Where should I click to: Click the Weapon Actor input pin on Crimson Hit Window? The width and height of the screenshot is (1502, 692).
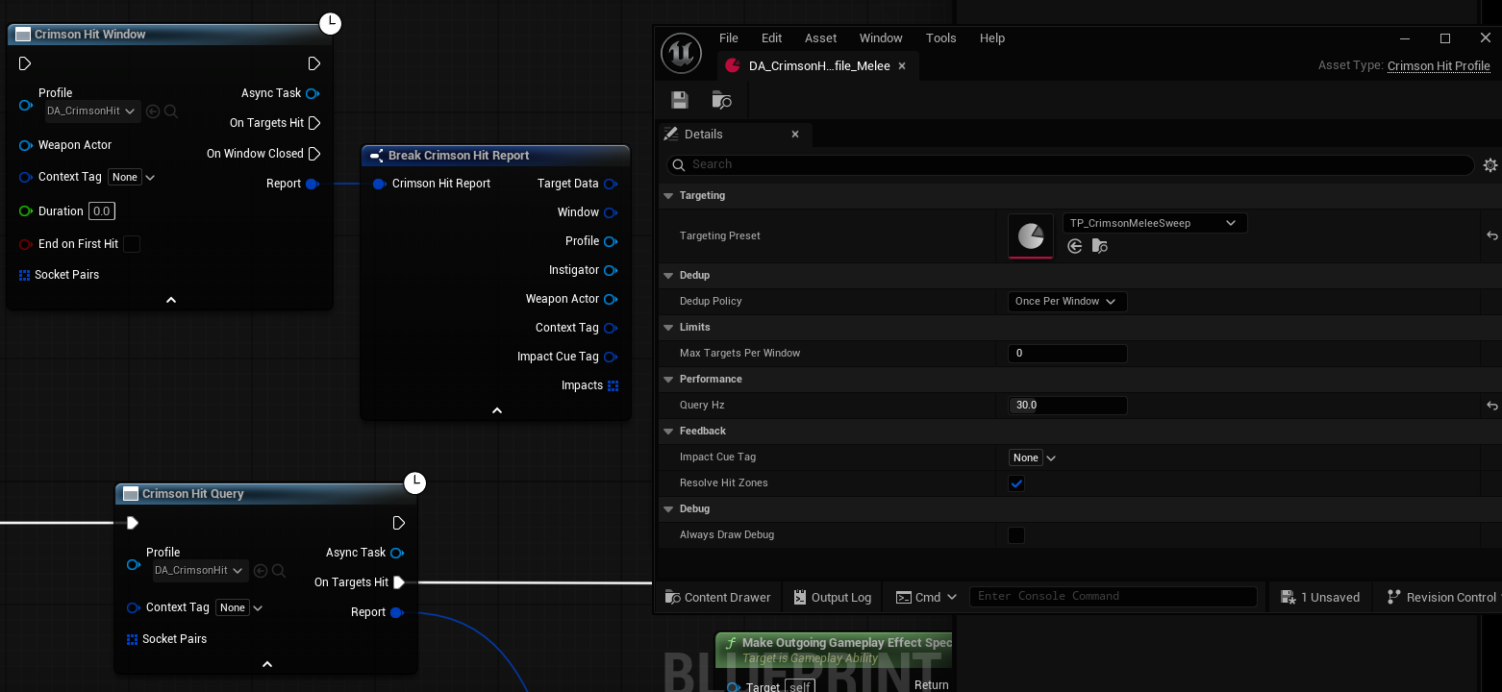[26, 145]
